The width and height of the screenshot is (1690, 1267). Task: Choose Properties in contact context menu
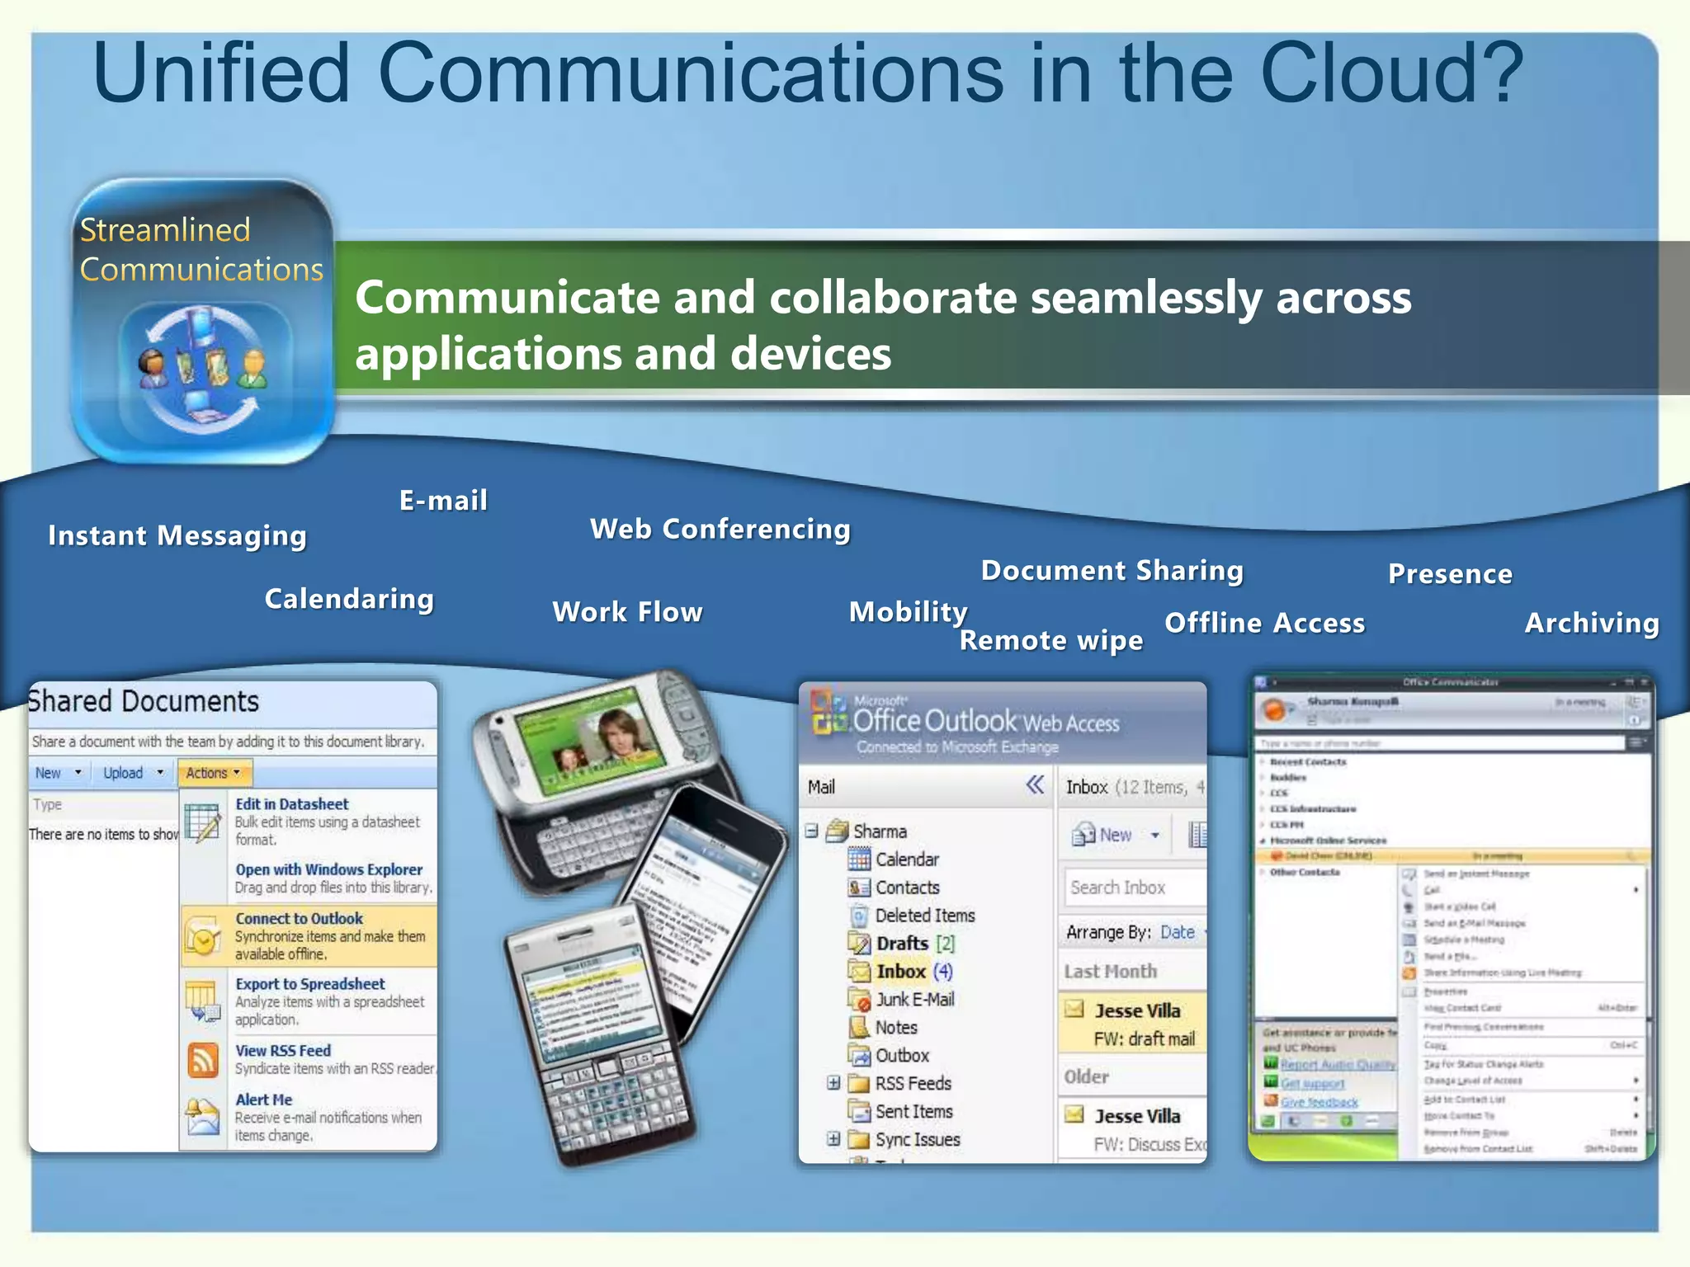point(1446,991)
